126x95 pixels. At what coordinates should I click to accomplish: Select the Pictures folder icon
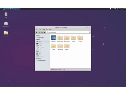click(80, 39)
